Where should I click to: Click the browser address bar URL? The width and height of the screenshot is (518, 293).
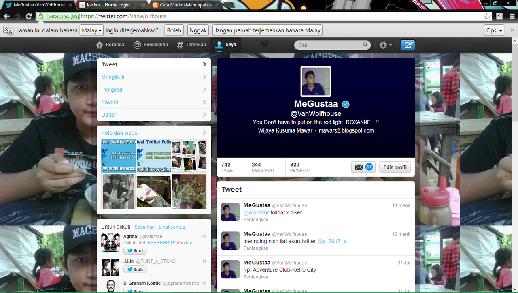coord(123,17)
